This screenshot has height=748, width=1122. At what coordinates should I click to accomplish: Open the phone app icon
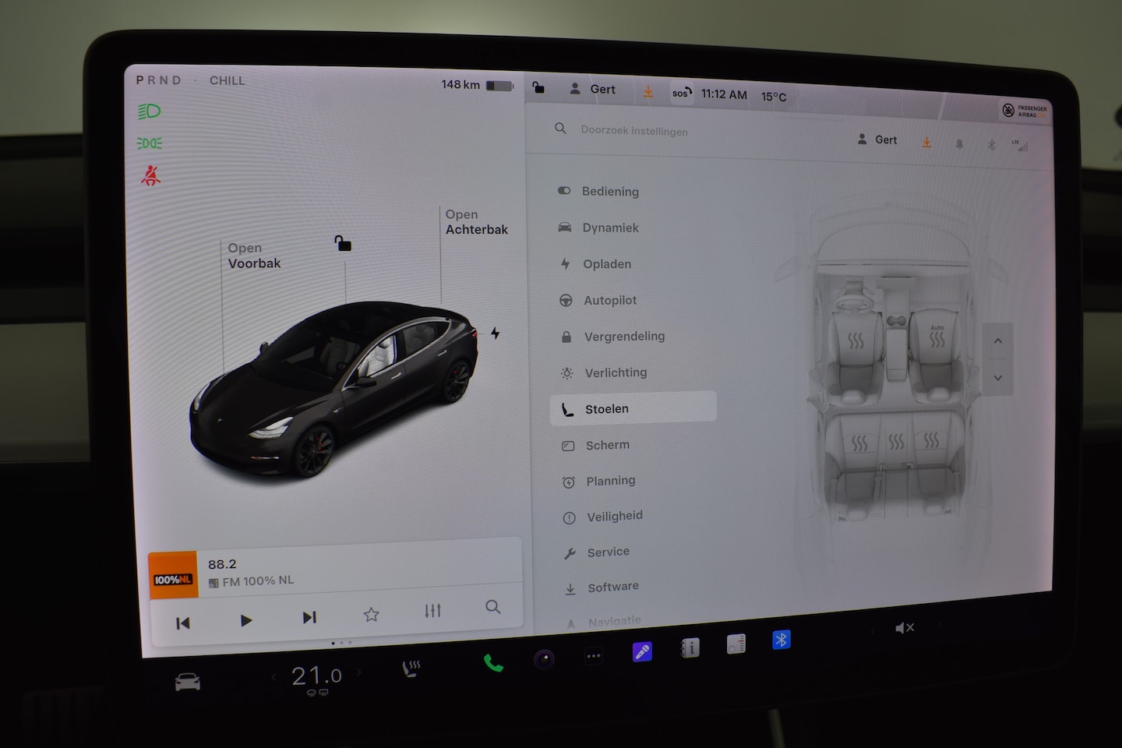[493, 663]
